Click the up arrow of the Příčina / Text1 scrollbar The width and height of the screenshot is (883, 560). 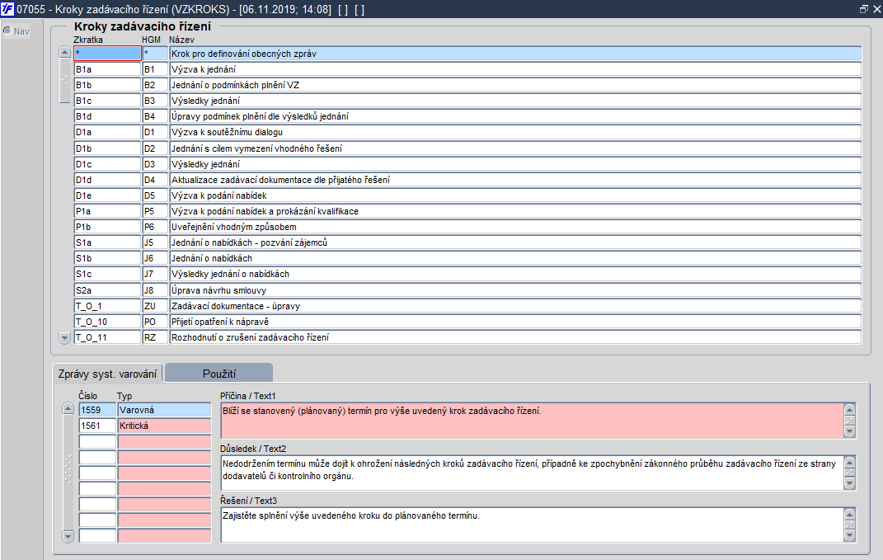coord(850,410)
